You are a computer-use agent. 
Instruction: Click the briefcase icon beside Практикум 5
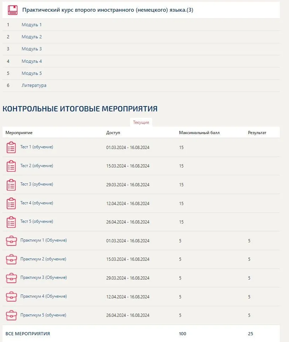point(11,315)
